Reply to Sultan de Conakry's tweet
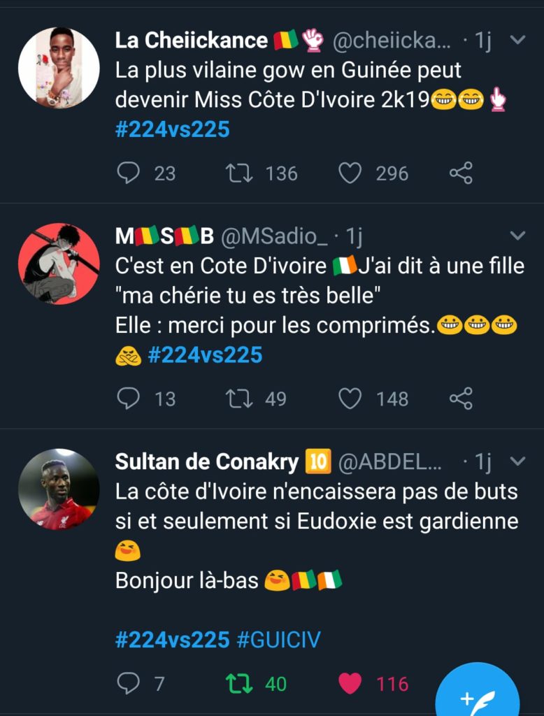The width and height of the screenshot is (544, 716). click(x=128, y=683)
